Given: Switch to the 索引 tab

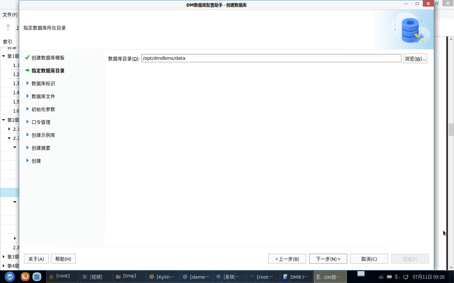Looking at the screenshot, I should pyautogui.click(x=8, y=42).
